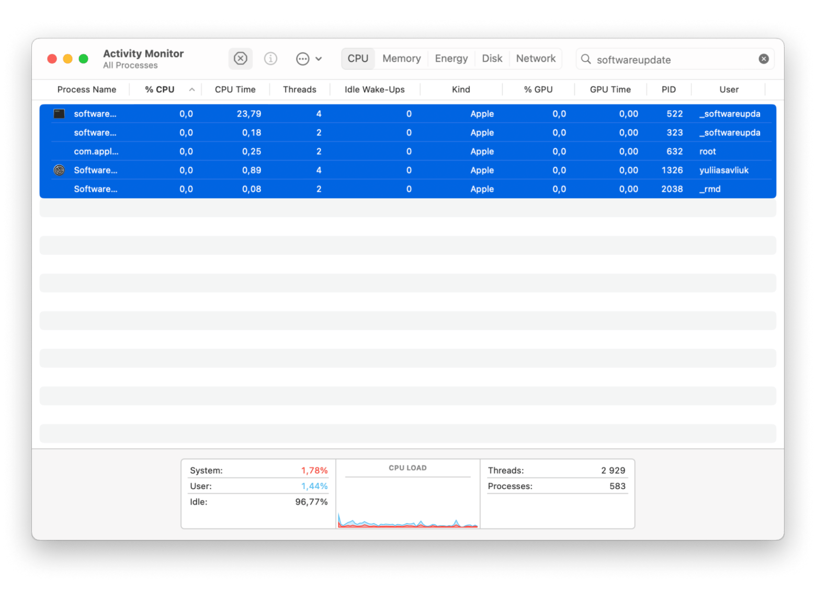The image size is (816, 589).
Task: Expand the chevron next to ellipsis menu
Action: click(319, 59)
